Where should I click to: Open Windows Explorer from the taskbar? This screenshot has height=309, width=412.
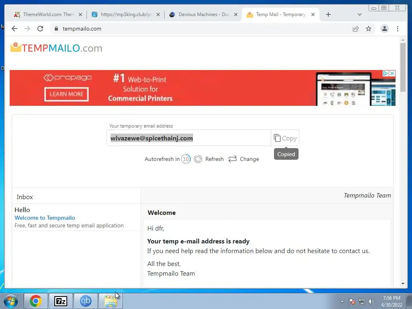click(110, 301)
